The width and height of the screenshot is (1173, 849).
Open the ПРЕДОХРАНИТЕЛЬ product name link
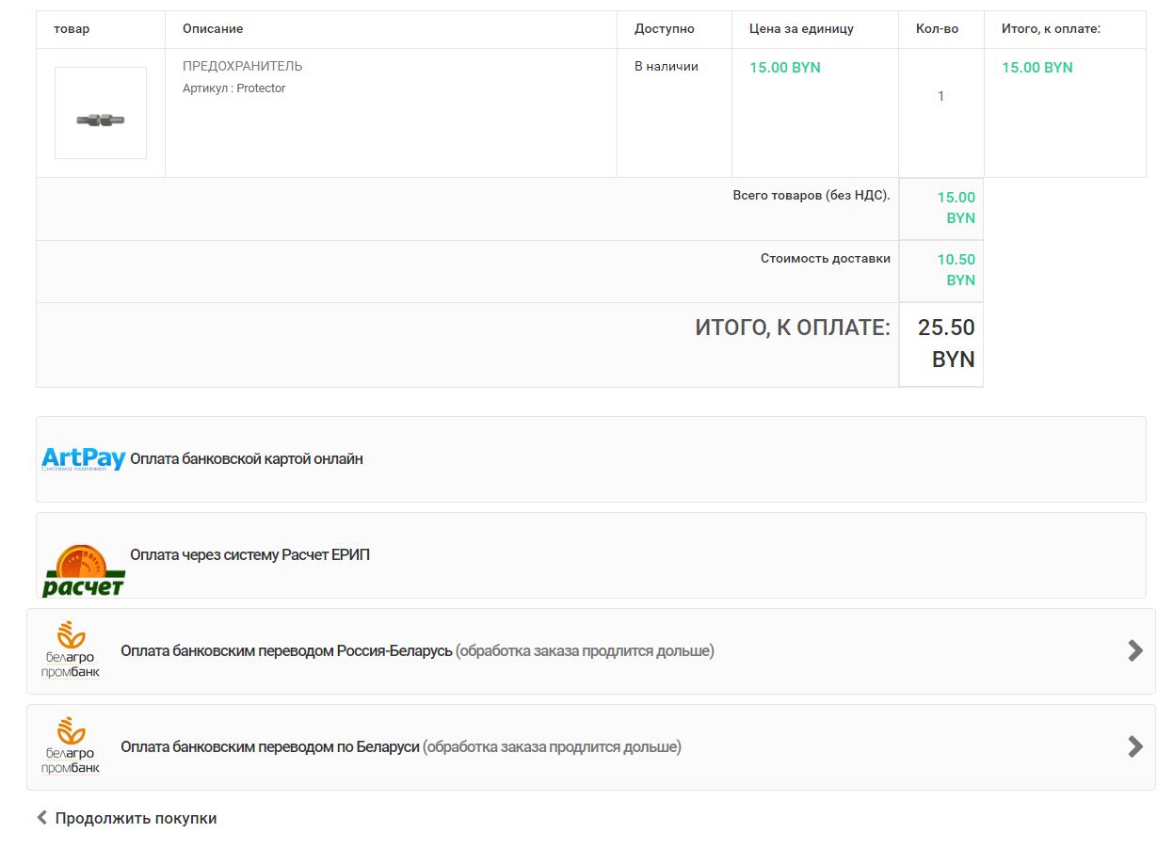[242, 67]
